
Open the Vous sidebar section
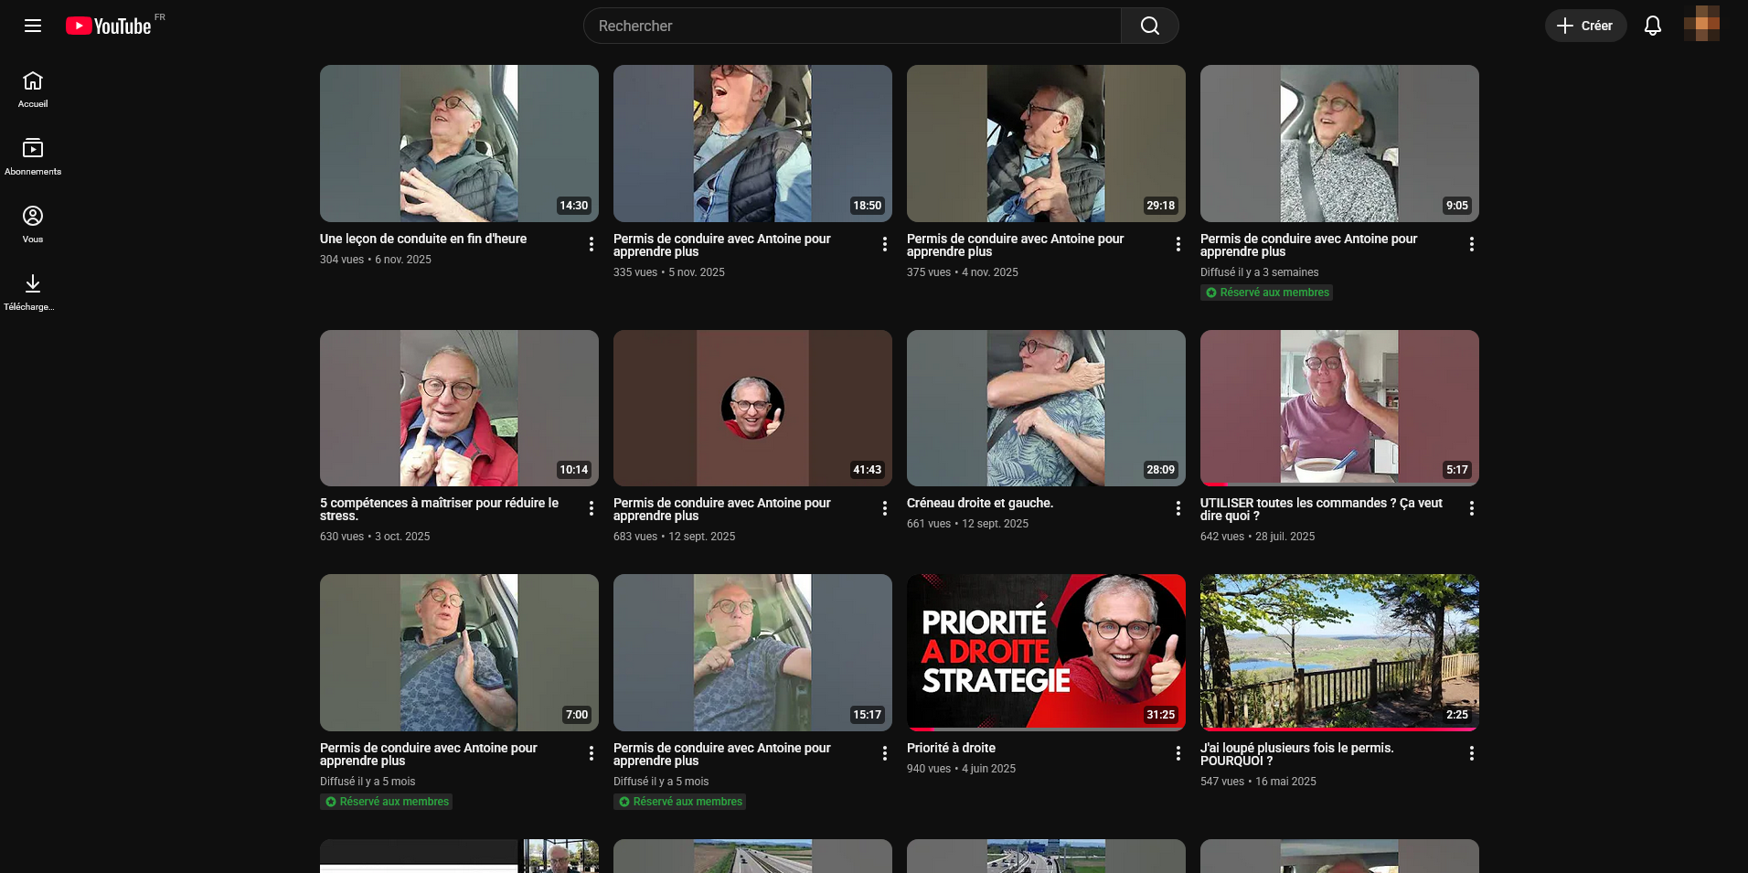[x=33, y=225]
